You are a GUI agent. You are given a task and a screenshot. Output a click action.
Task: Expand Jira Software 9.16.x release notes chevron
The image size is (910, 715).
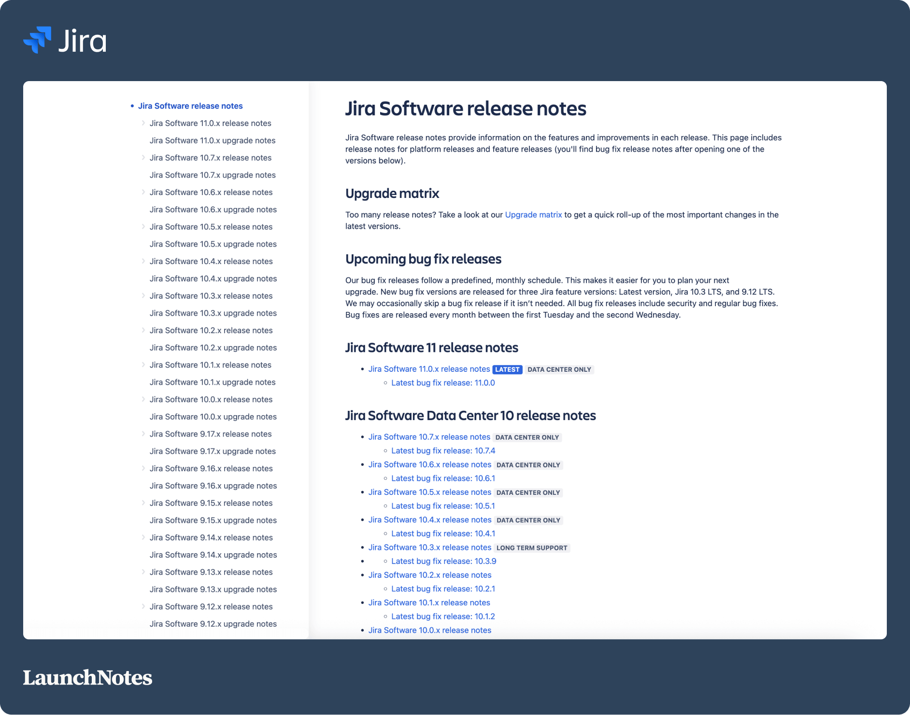(143, 468)
